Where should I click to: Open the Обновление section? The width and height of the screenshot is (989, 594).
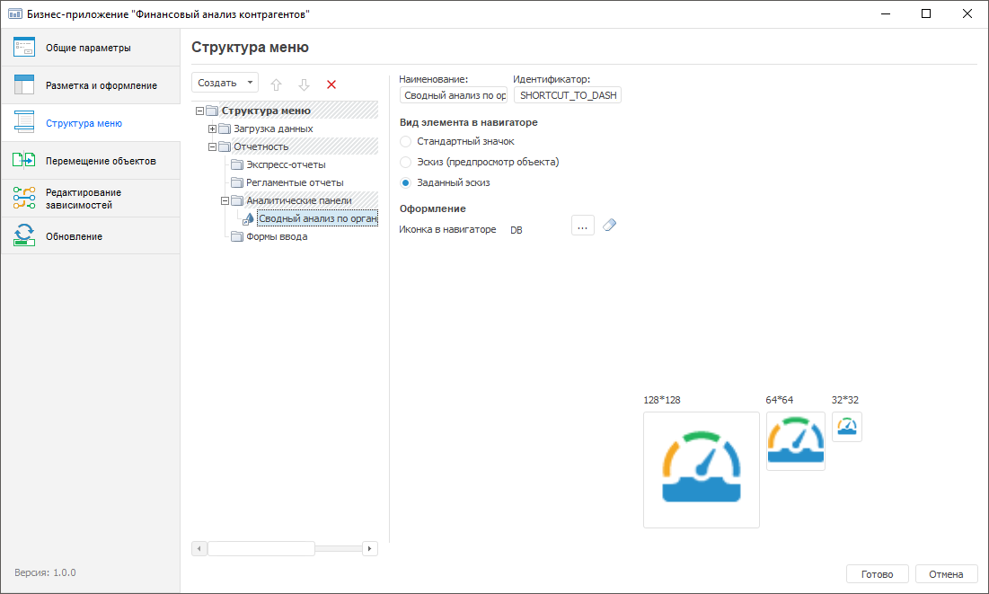click(90, 236)
